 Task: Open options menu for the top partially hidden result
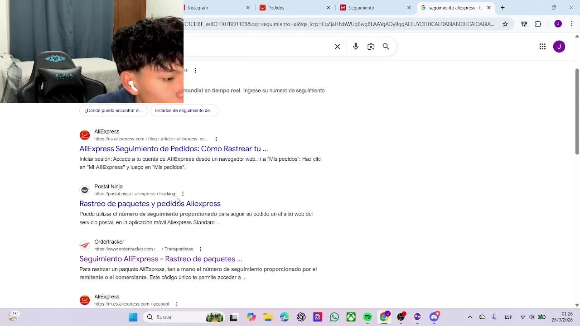point(195,71)
